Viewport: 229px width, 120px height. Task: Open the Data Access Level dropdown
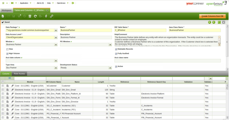pyautogui.click(x=56, y=37)
